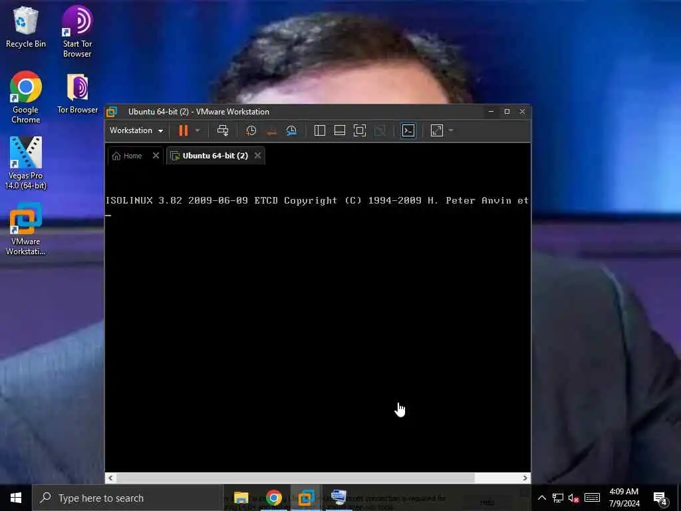This screenshot has width=681, height=511.
Task: Open the clock showing 4:09 AM
Action: click(624, 498)
